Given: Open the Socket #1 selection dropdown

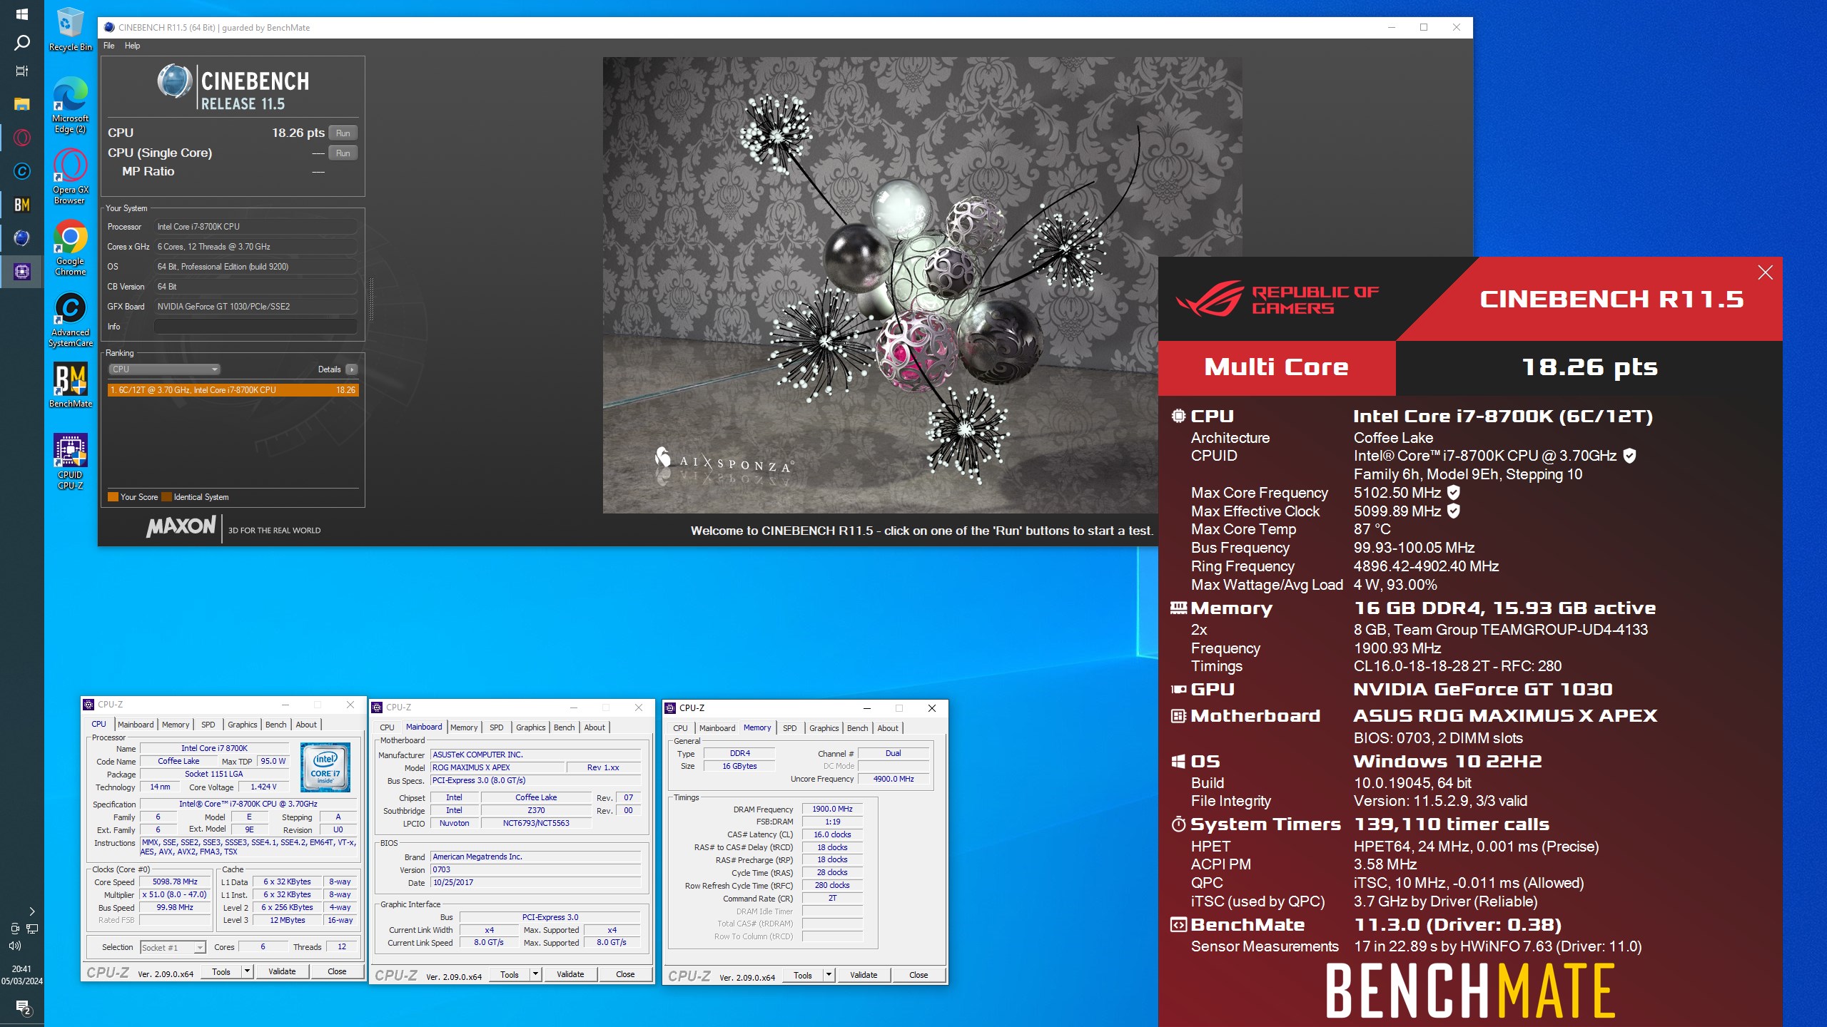Looking at the screenshot, I should [x=173, y=947].
